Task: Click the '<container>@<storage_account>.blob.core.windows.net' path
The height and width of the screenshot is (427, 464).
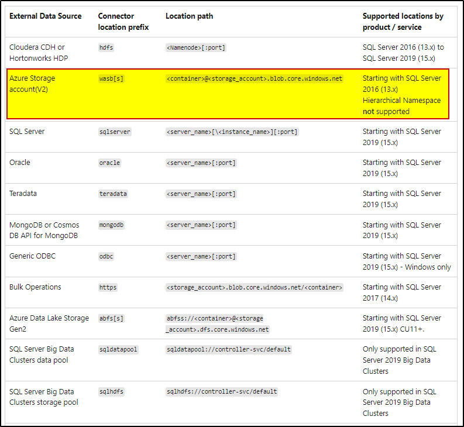Action: coord(254,79)
